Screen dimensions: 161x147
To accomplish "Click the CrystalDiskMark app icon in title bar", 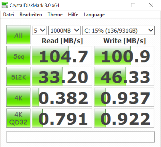I will [5, 5].
